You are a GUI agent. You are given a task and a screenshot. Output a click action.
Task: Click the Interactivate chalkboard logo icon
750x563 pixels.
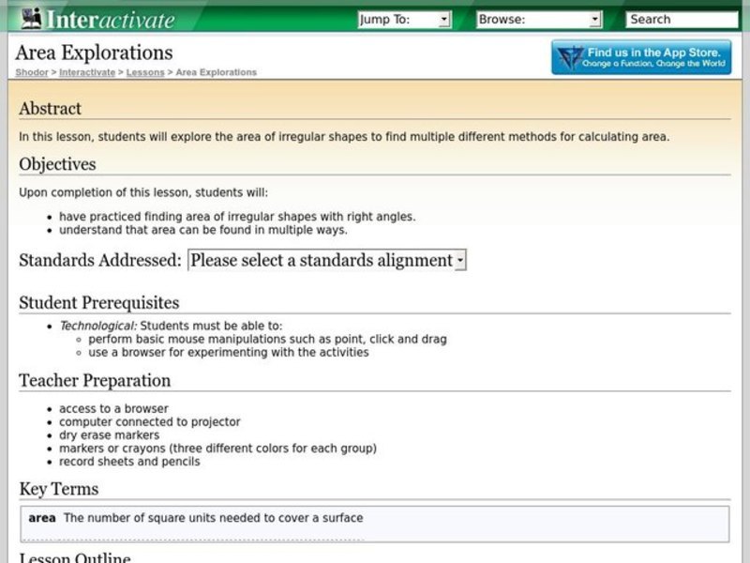31,17
